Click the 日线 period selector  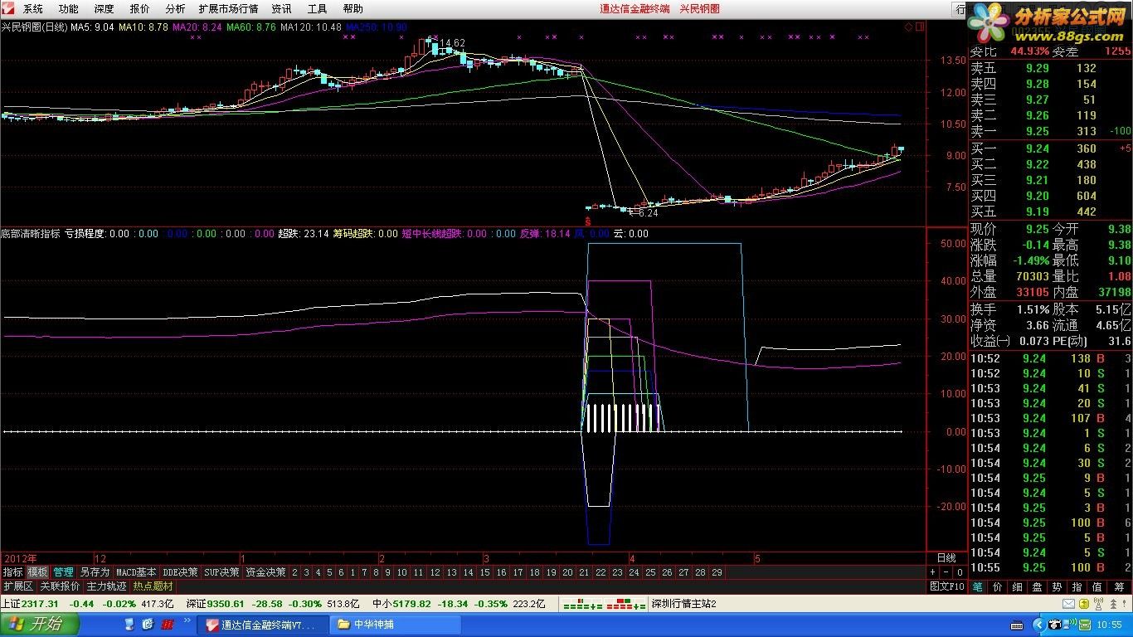pos(946,558)
